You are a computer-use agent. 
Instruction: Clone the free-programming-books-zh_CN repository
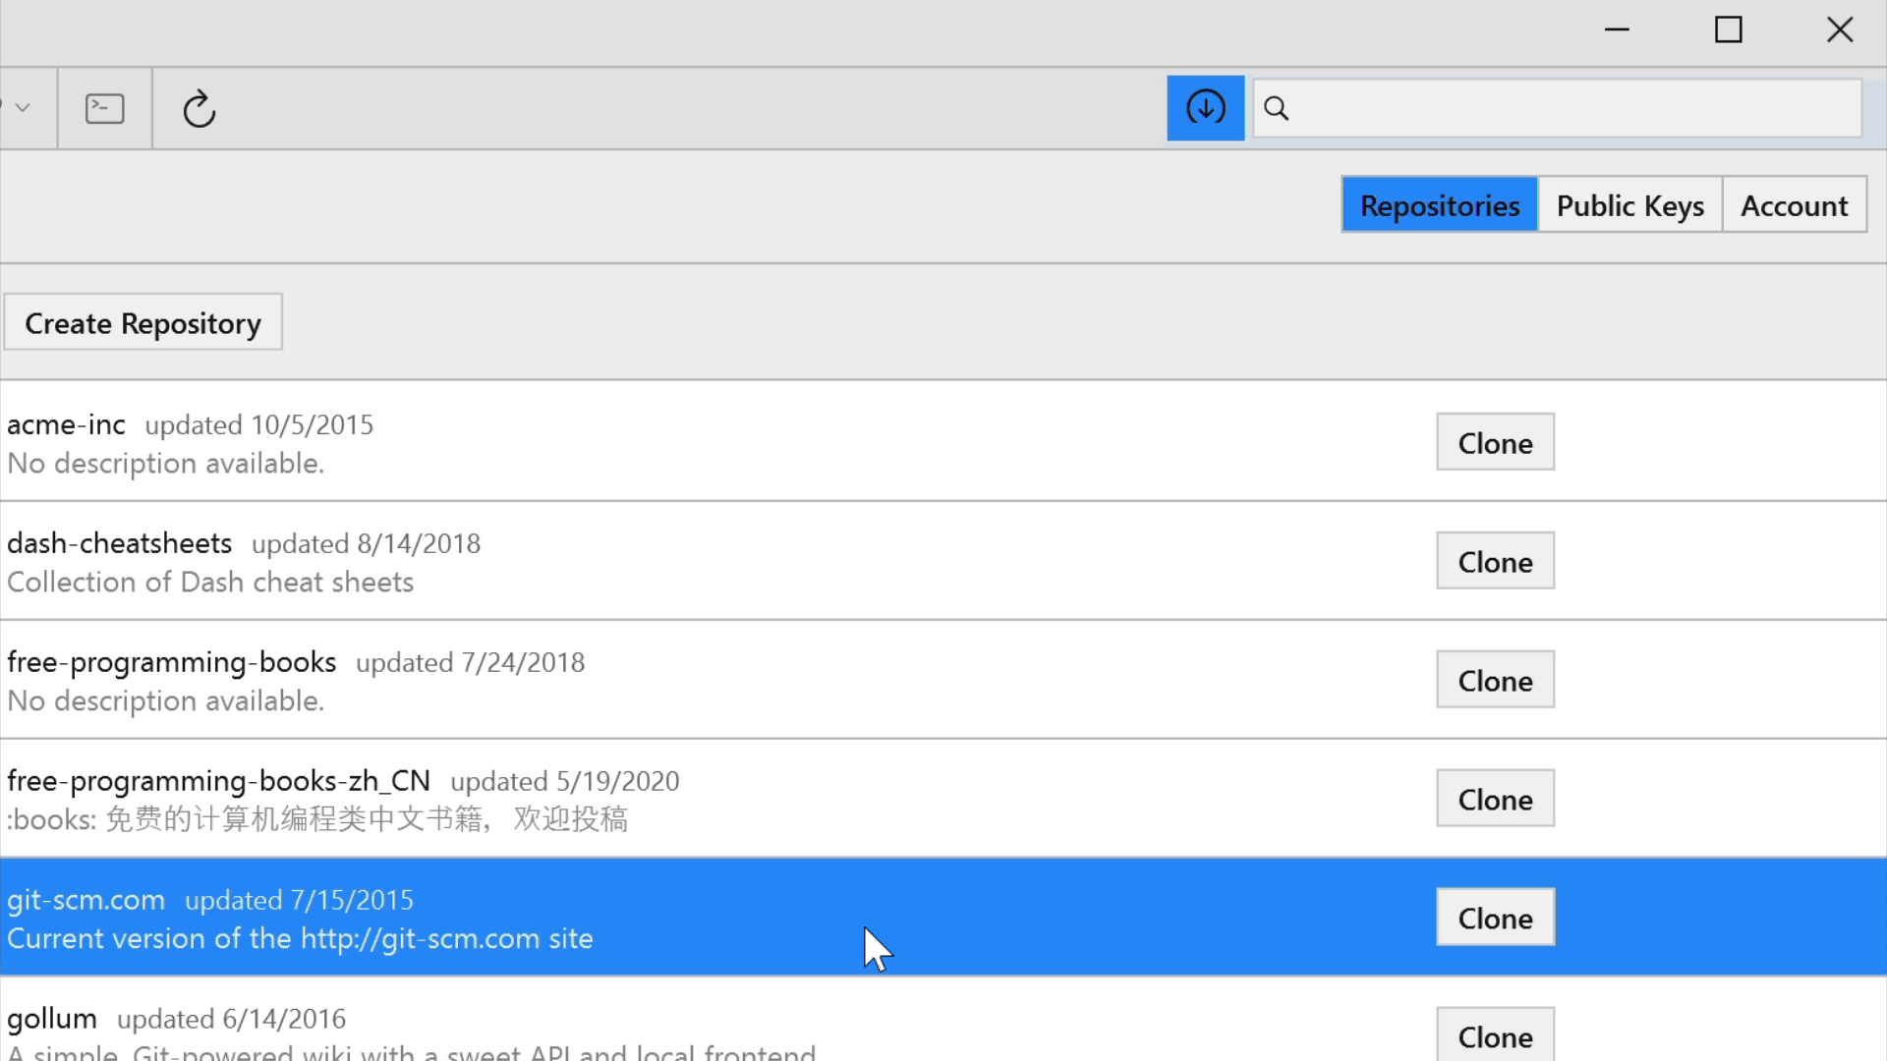click(x=1494, y=798)
